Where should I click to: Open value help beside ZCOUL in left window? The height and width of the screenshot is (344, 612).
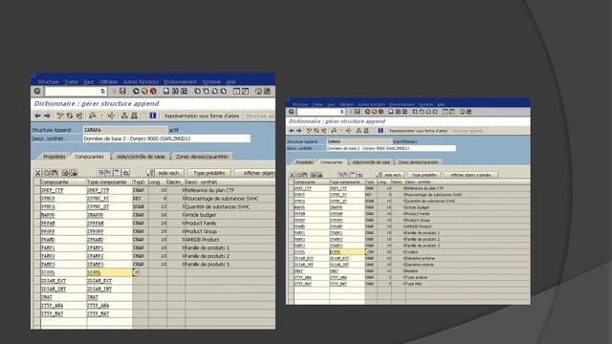pyautogui.click(x=136, y=272)
